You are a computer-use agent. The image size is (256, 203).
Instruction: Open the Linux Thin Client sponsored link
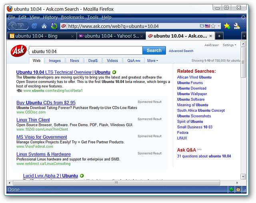[33, 120]
